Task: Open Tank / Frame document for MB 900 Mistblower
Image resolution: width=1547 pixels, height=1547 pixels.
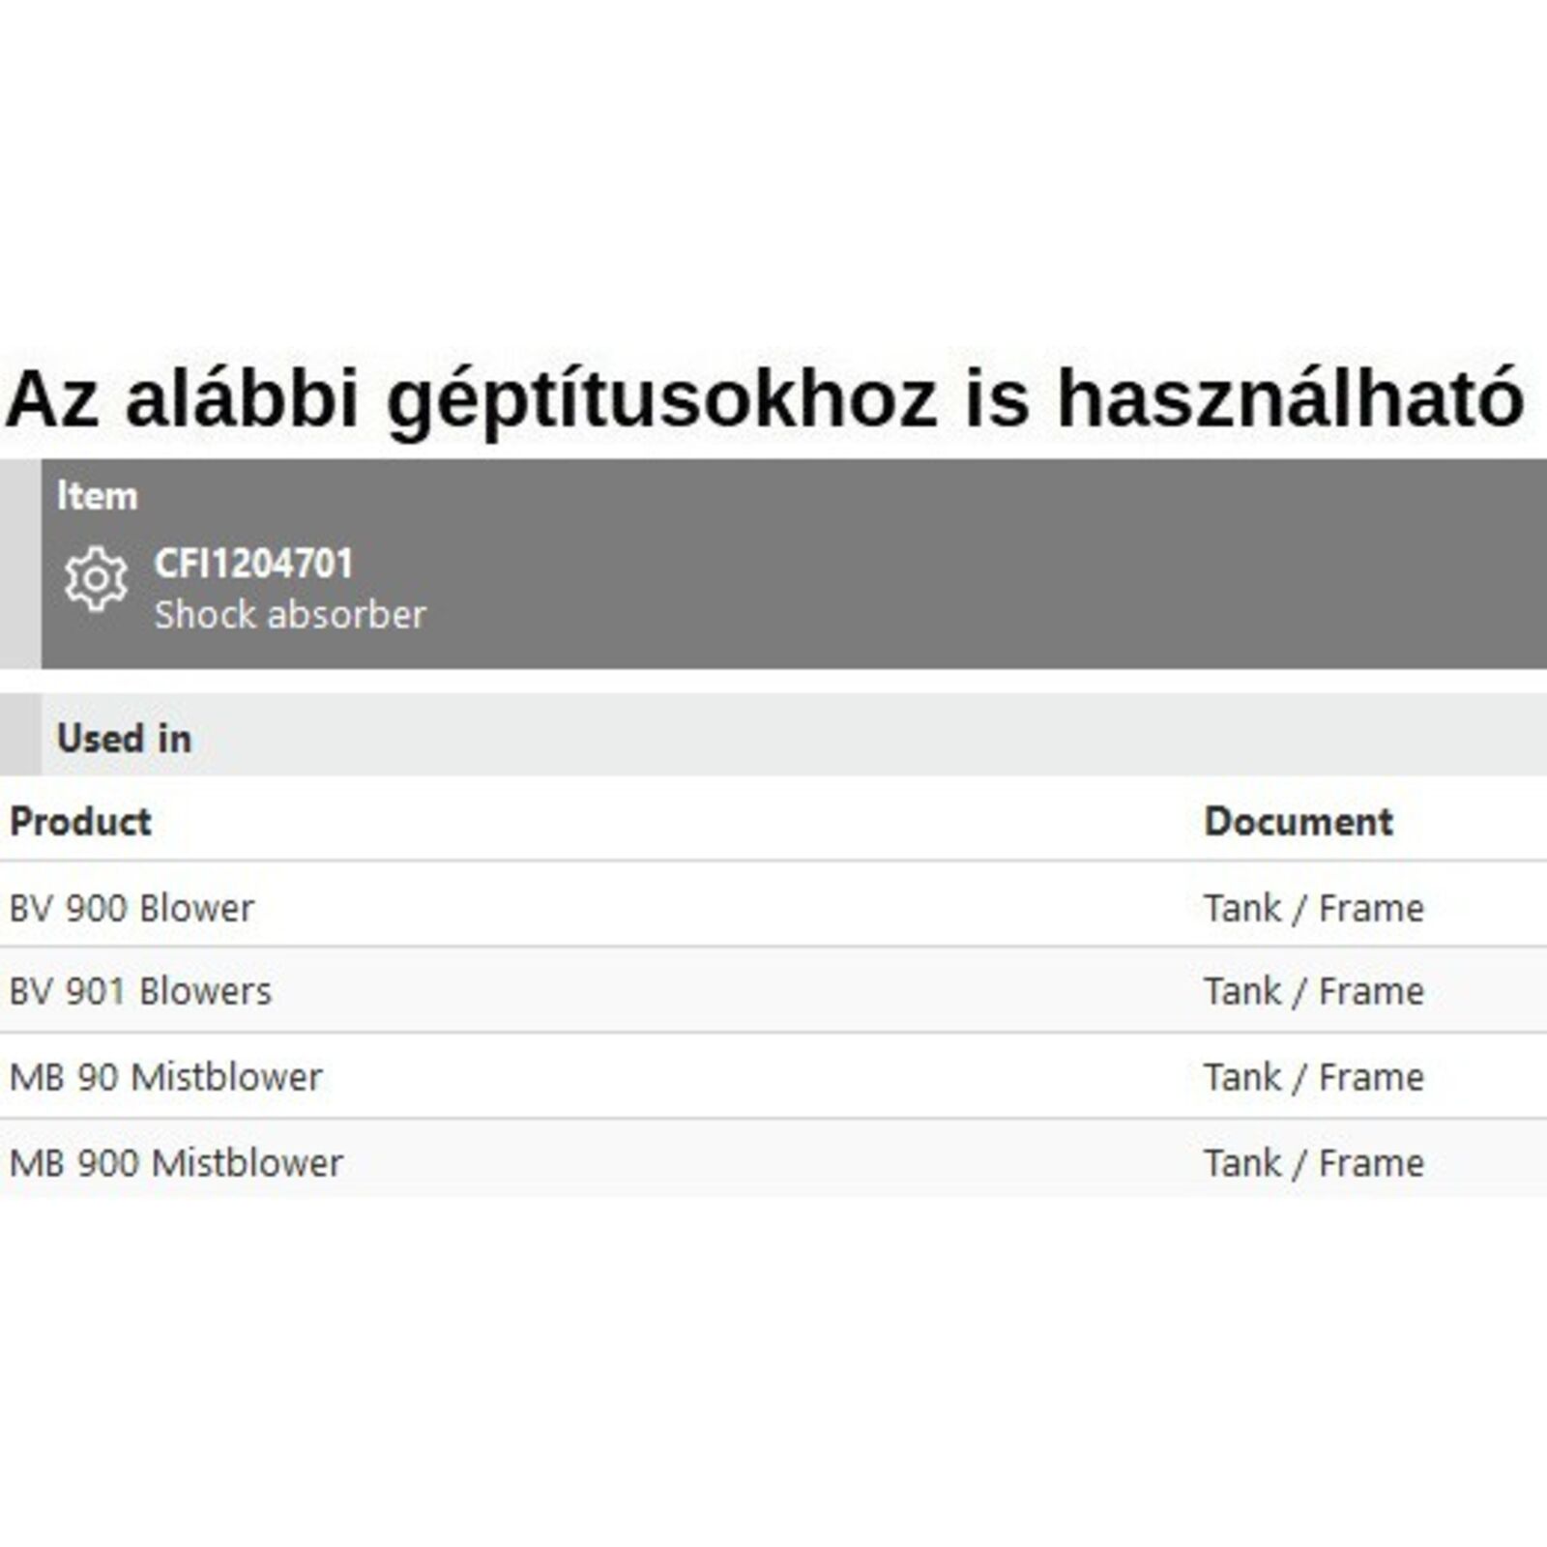Action: coord(1313,1163)
